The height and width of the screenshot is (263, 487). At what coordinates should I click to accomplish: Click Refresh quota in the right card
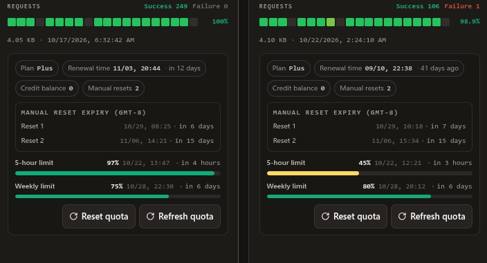pos(432,216)
